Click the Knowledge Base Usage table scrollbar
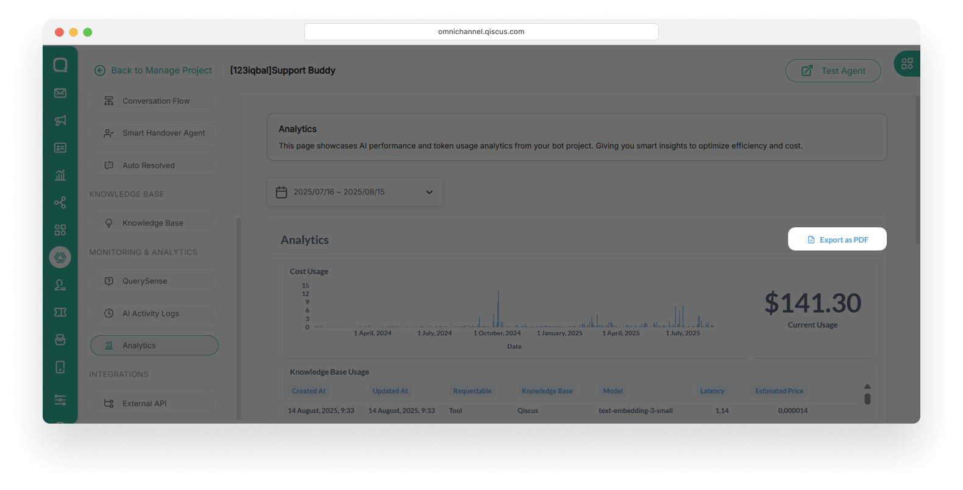Viewport: 963px width, 490px height. 867,397
